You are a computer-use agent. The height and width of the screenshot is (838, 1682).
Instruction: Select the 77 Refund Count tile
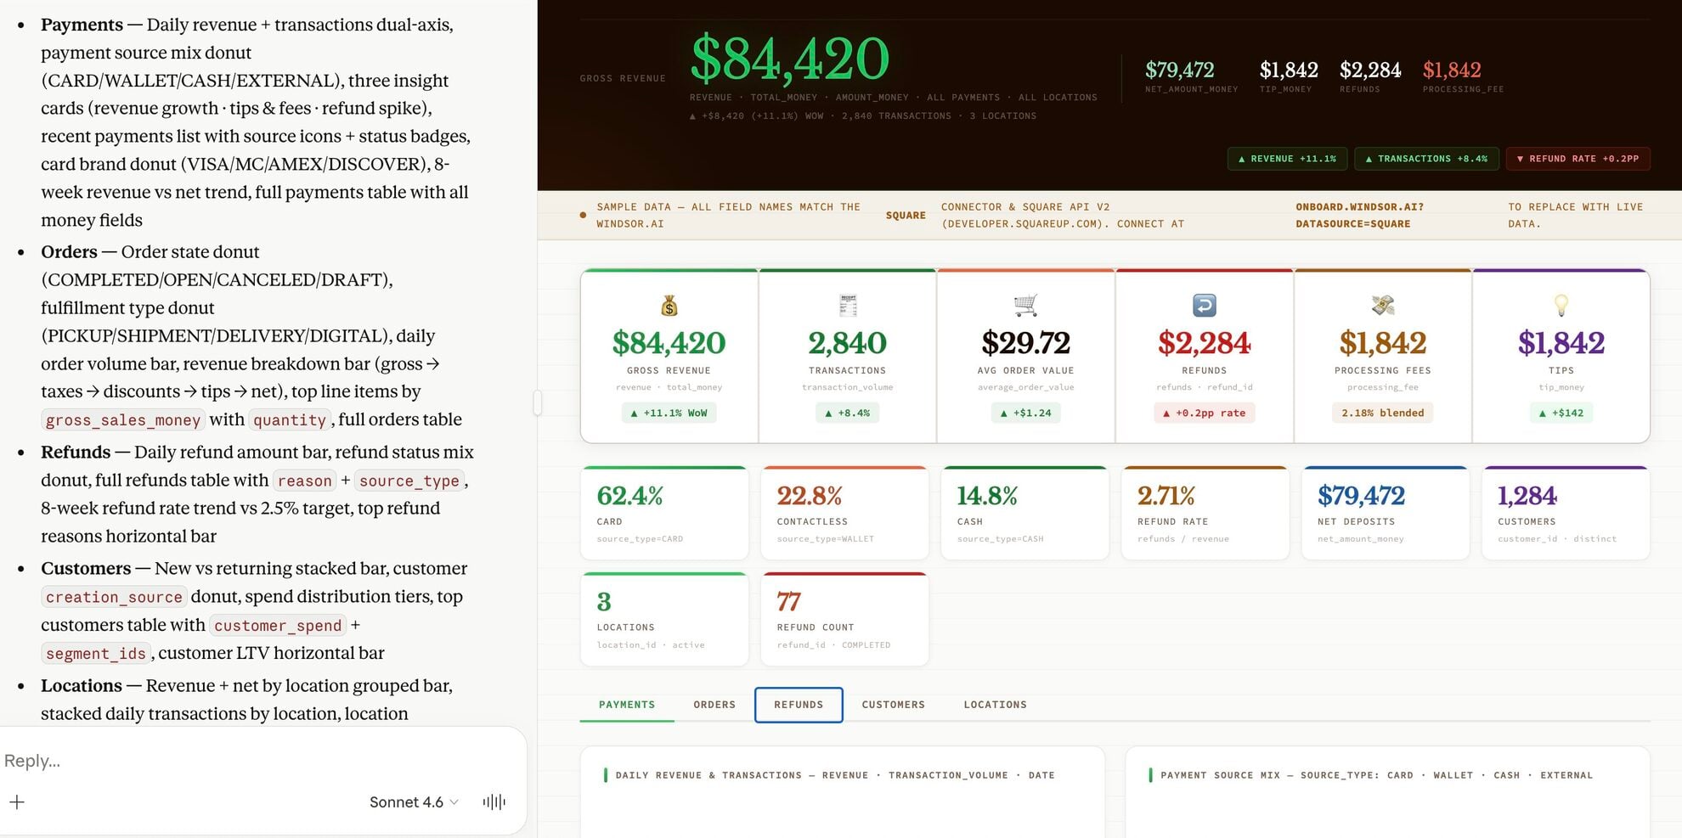click(x=844, y=619)
